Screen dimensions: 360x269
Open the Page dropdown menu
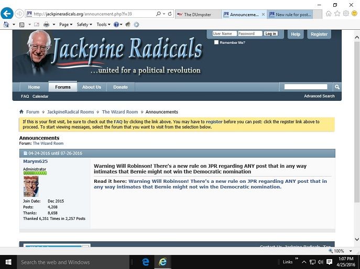[66, 25]
